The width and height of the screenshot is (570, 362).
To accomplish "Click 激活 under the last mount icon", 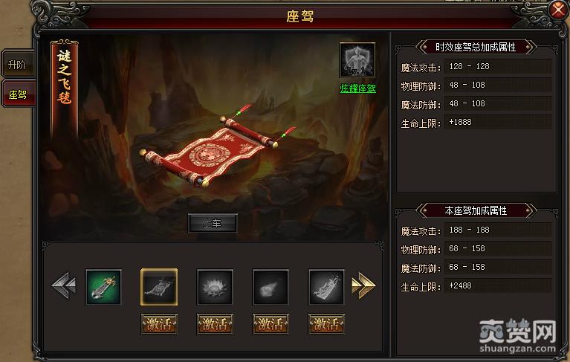I will [x=326, y=323].
